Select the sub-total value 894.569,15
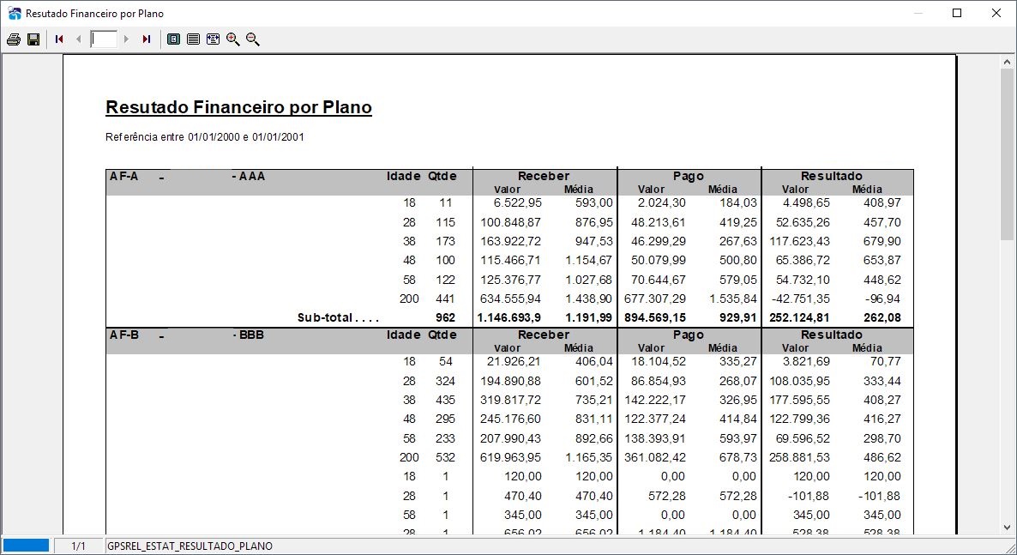This screenshot has height=555, width=1017. pos(655,318)
